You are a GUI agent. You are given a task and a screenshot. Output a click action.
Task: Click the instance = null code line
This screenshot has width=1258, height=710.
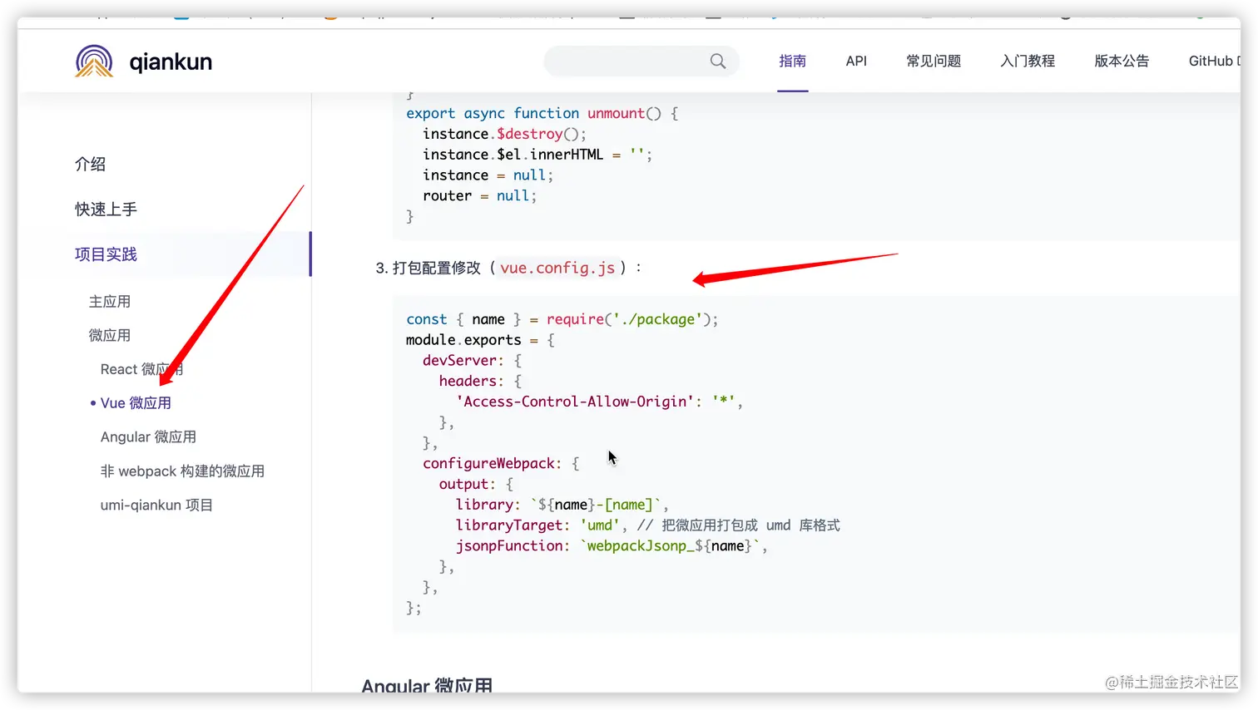pyautogui.click(x=488, y=175)
